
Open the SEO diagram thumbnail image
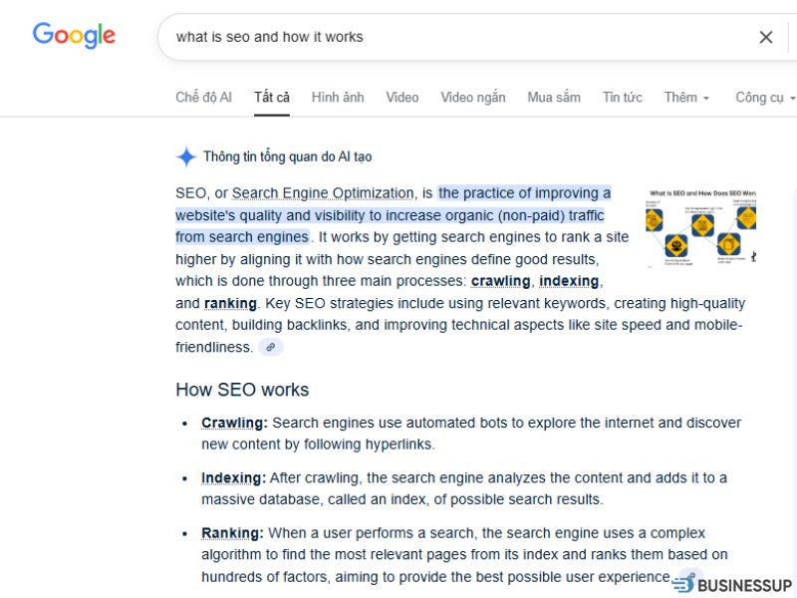pyautogui.click(x=700, y=227)
